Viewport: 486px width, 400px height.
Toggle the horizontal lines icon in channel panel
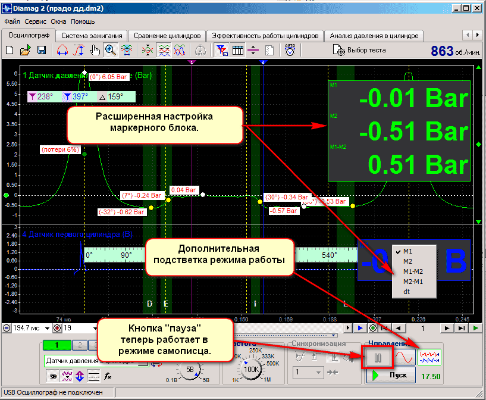tap(93, 376)
